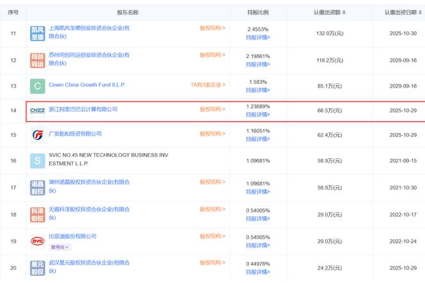Expand 持股详情 for 浙江阿里巴巴云计算 row
The width and height of the screenshot is (425, 283).
(x=258, y=115)
